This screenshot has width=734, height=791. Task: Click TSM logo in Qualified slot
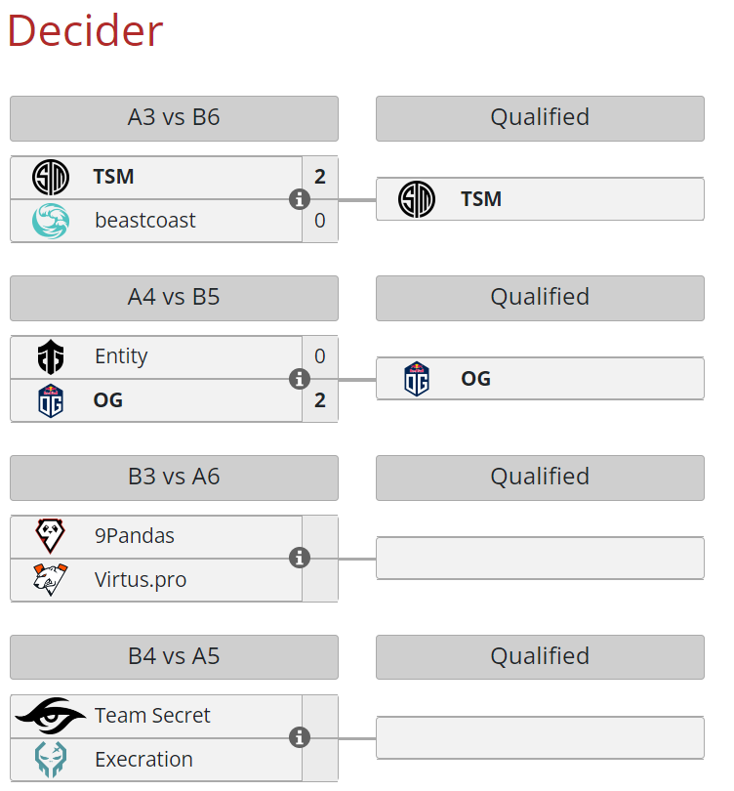pyautogui.click(x=417, y=199)
